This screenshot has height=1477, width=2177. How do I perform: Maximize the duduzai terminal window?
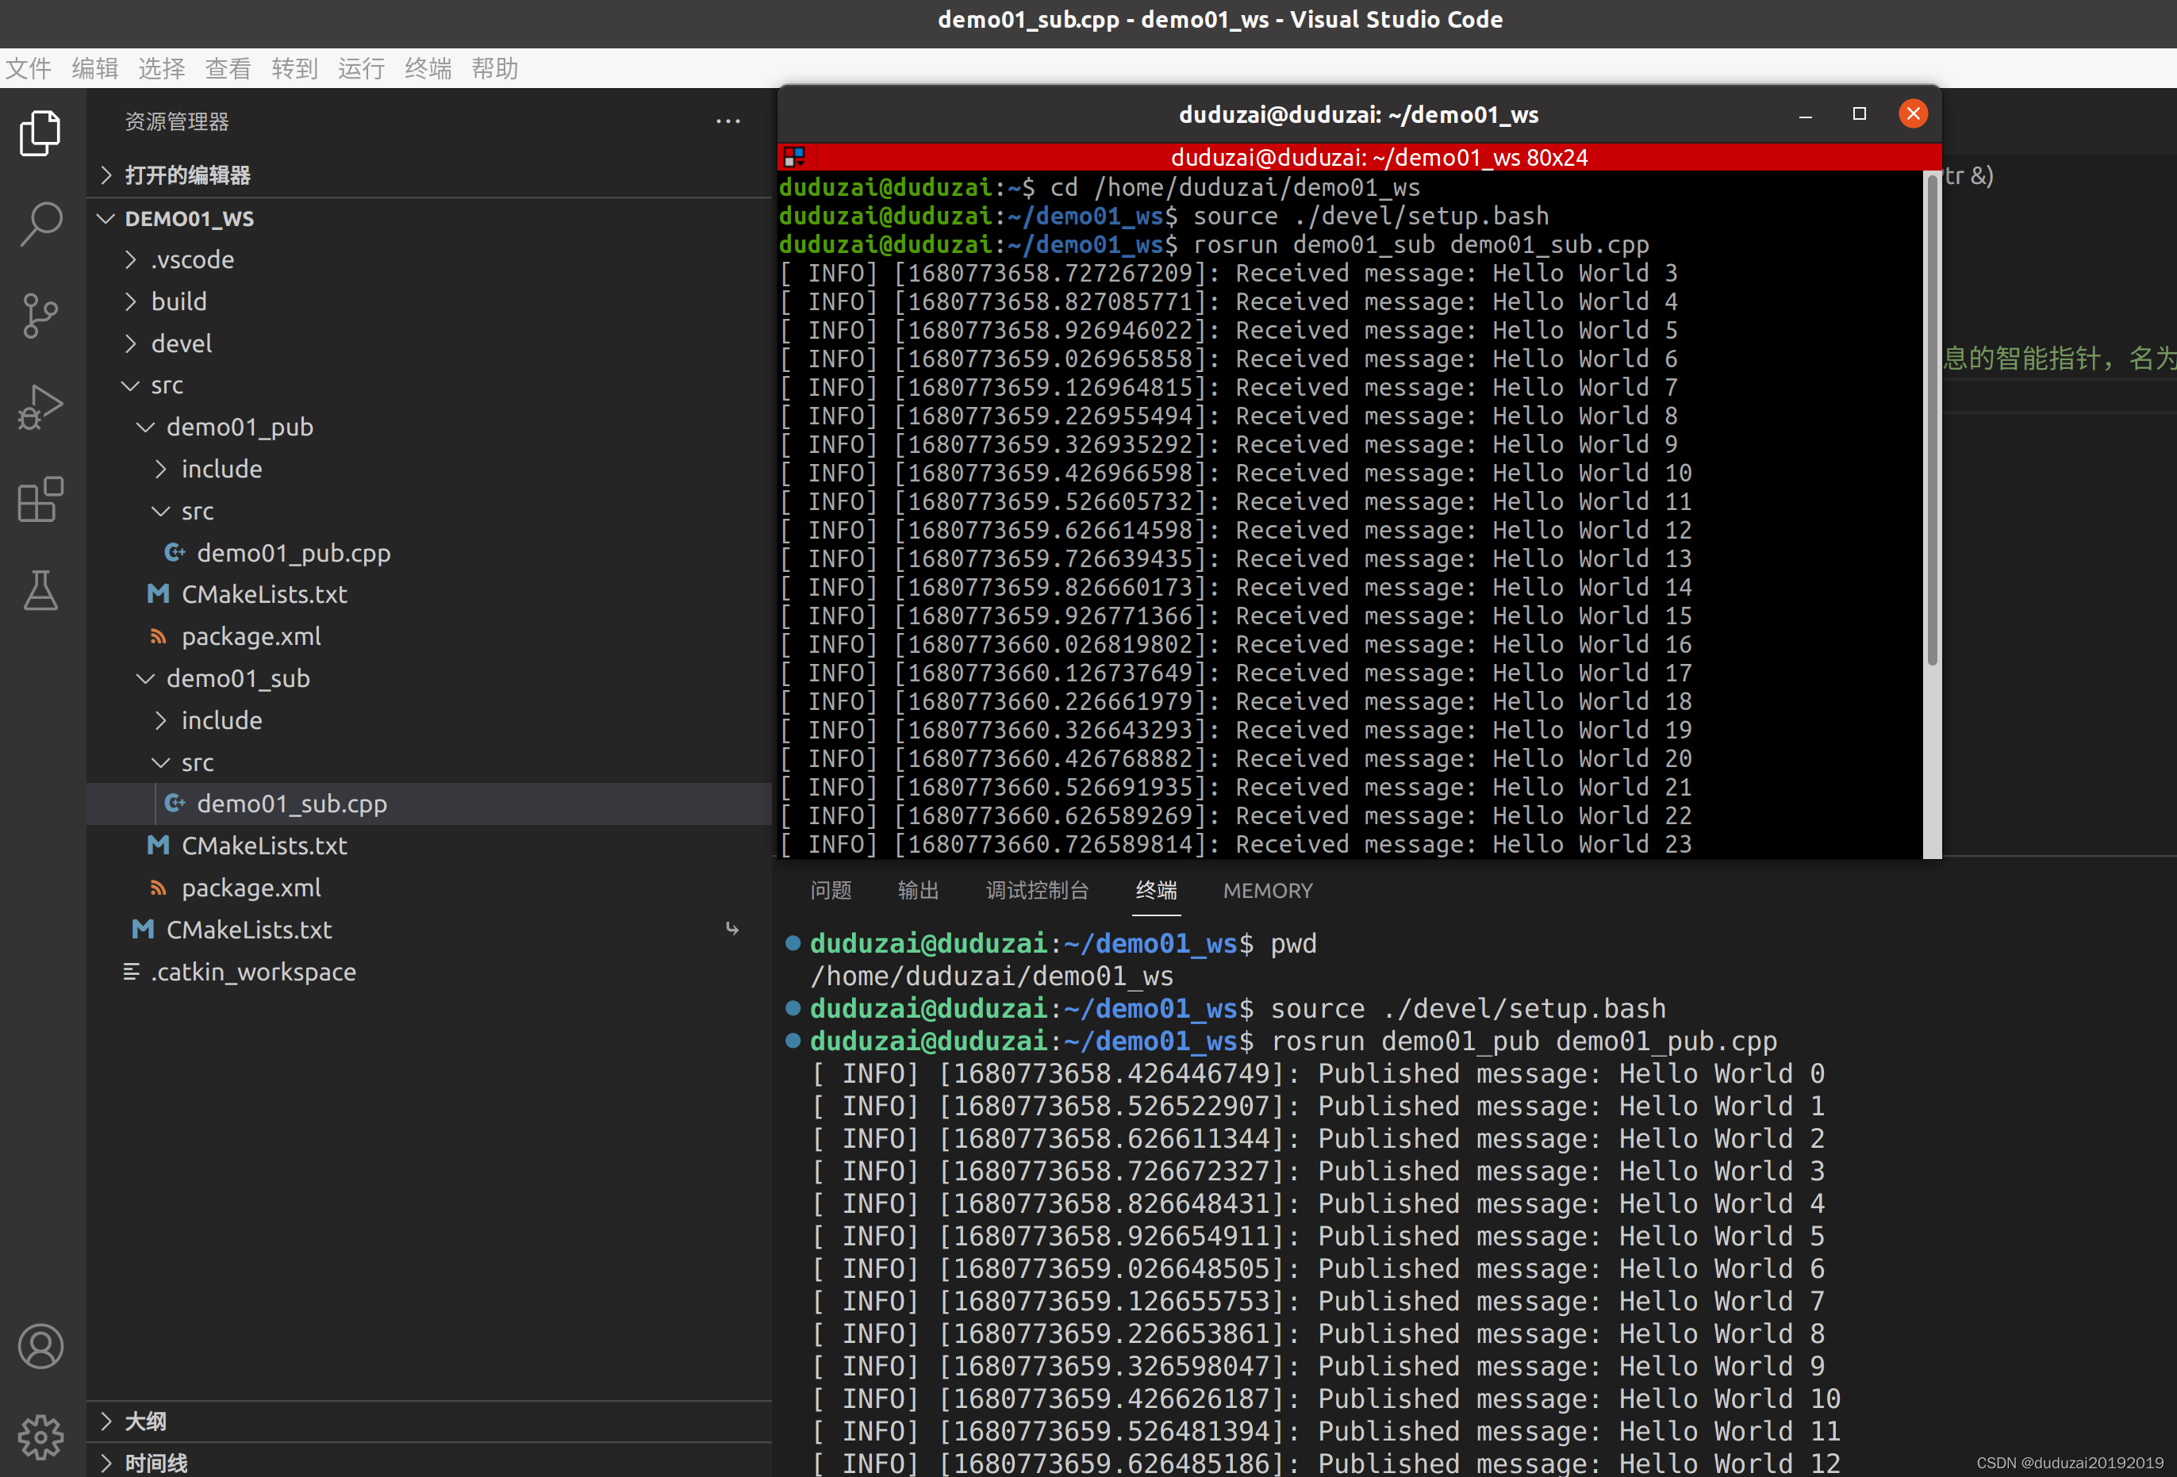1860,114
